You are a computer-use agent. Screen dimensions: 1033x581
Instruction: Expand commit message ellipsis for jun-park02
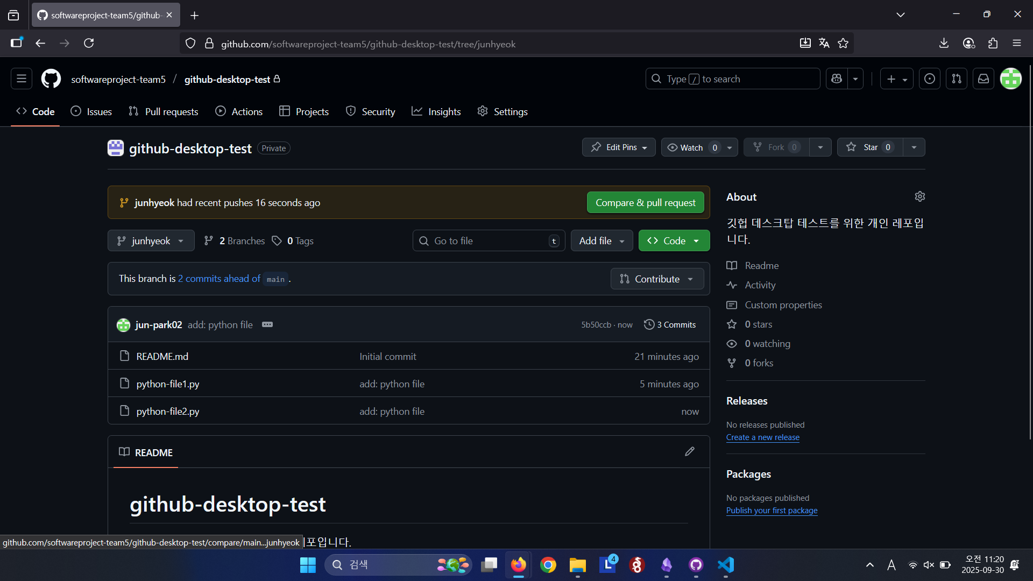(267, 324)
